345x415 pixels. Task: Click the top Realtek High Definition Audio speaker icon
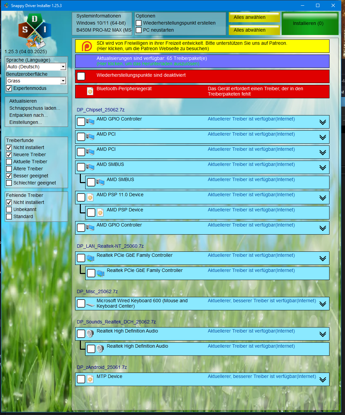pyautogui.click(x=90, y=334)
